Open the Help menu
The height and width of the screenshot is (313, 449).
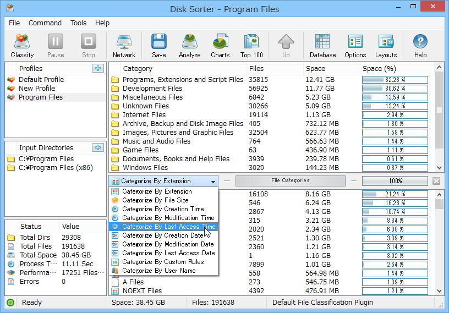click(102, 23)
